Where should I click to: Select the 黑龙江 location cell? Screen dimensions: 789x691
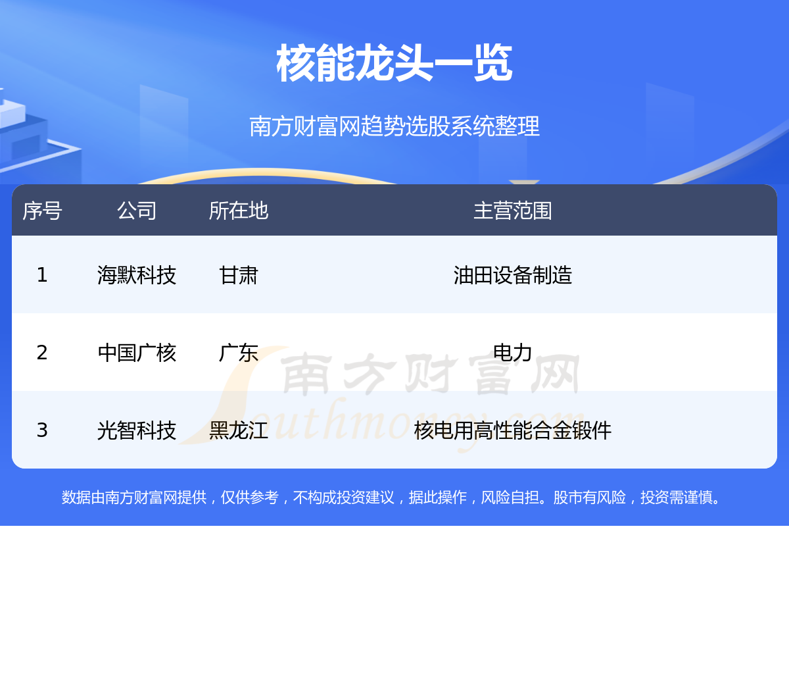239,430
